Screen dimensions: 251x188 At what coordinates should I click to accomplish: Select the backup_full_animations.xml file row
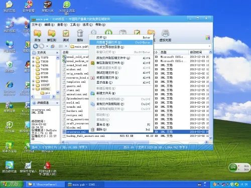[135, 136]
